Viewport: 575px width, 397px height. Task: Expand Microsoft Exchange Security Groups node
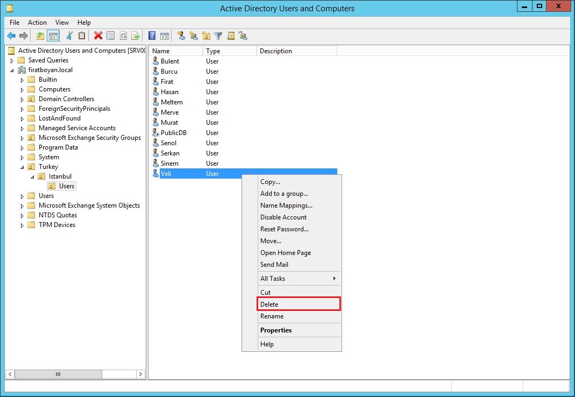[22, 138]
